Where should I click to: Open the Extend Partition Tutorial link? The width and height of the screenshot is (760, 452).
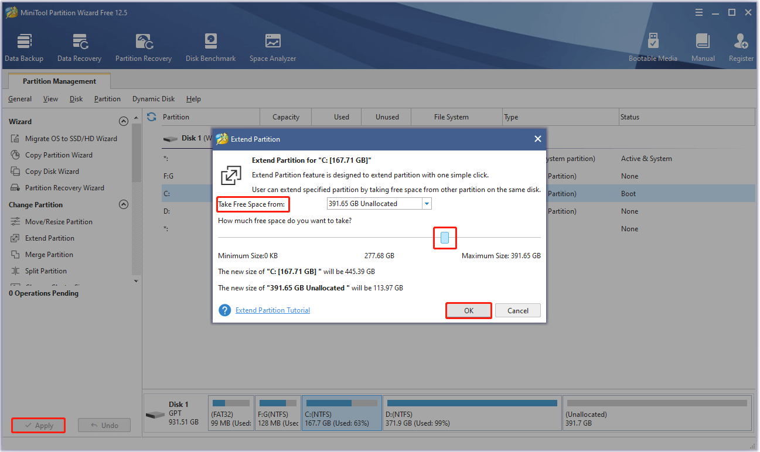[272, 310]
